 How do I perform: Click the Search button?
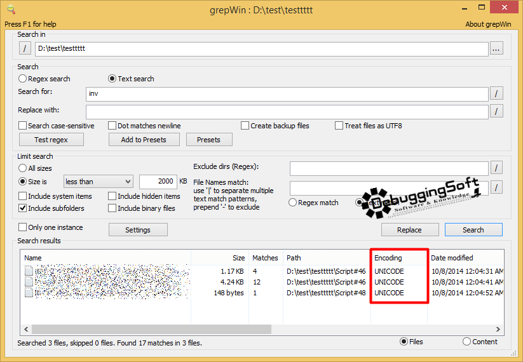(473, 230)
